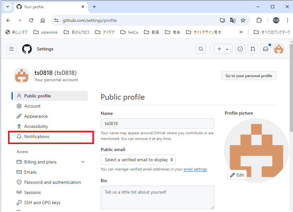Click your avatar in the top-right header
Viewport: 293px width, 212px height.
click(278, 49)
